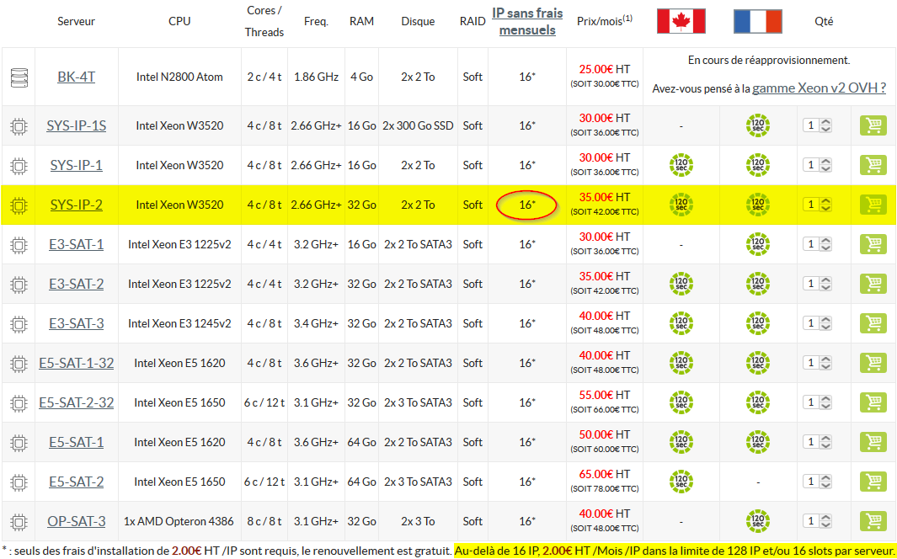Adjust quantity stepper for SYS-IP-1
Screen dimensions: 897x559
click(825, 165)
